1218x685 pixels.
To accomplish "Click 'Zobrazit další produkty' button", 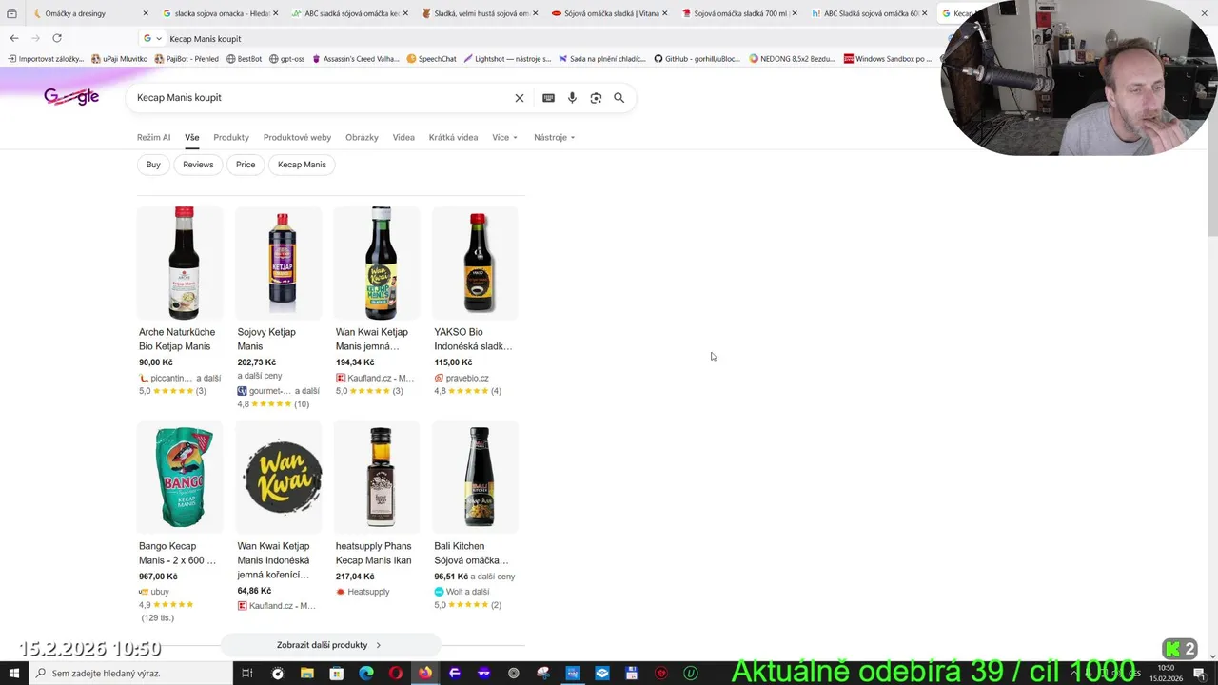I will coord(329,645).
